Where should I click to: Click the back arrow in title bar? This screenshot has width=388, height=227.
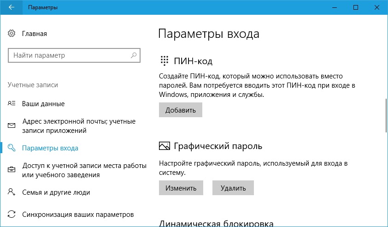[x=12, y=7]
